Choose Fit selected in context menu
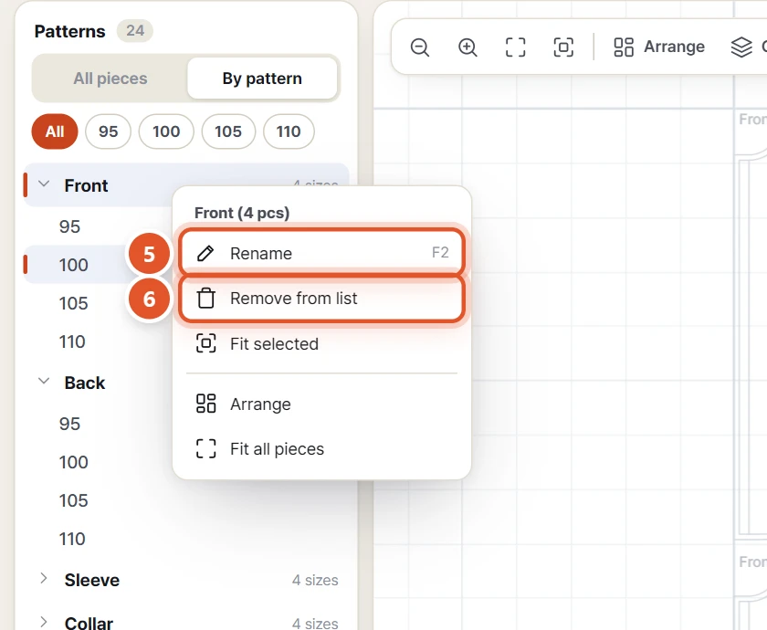767x630 pixels. 321,344
